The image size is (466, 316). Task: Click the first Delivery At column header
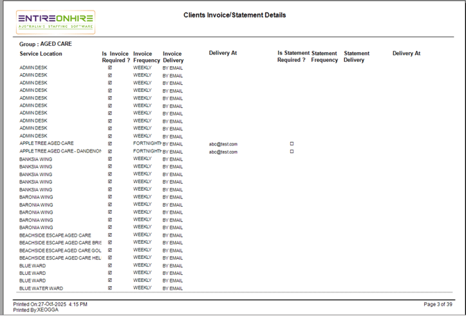[223, 53]
